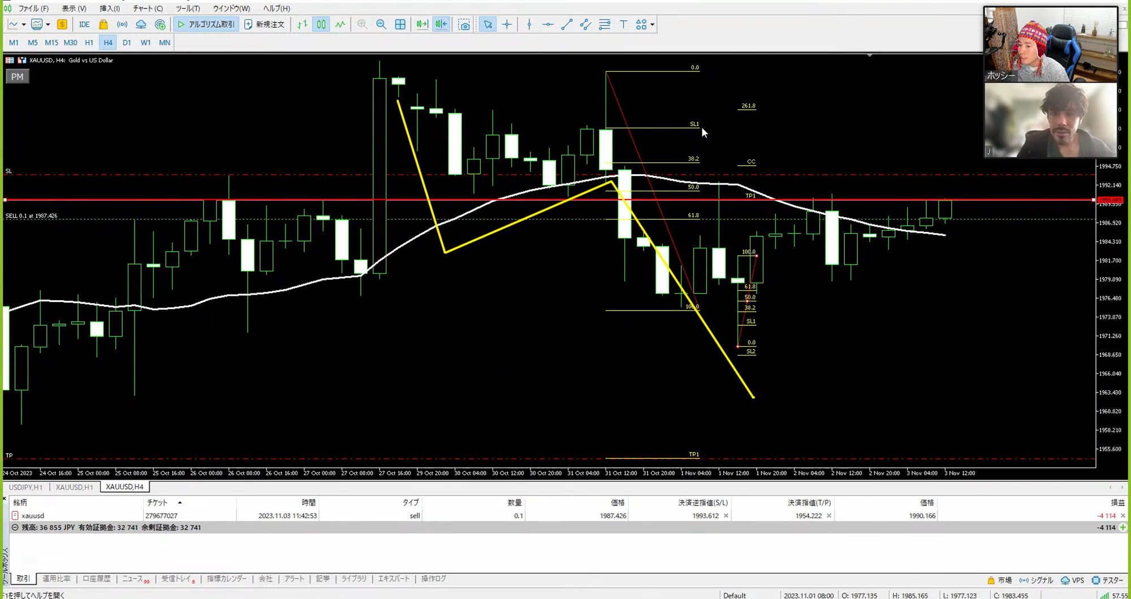Select the crosshair cursor tool
1131x599 pixels.
507,24
